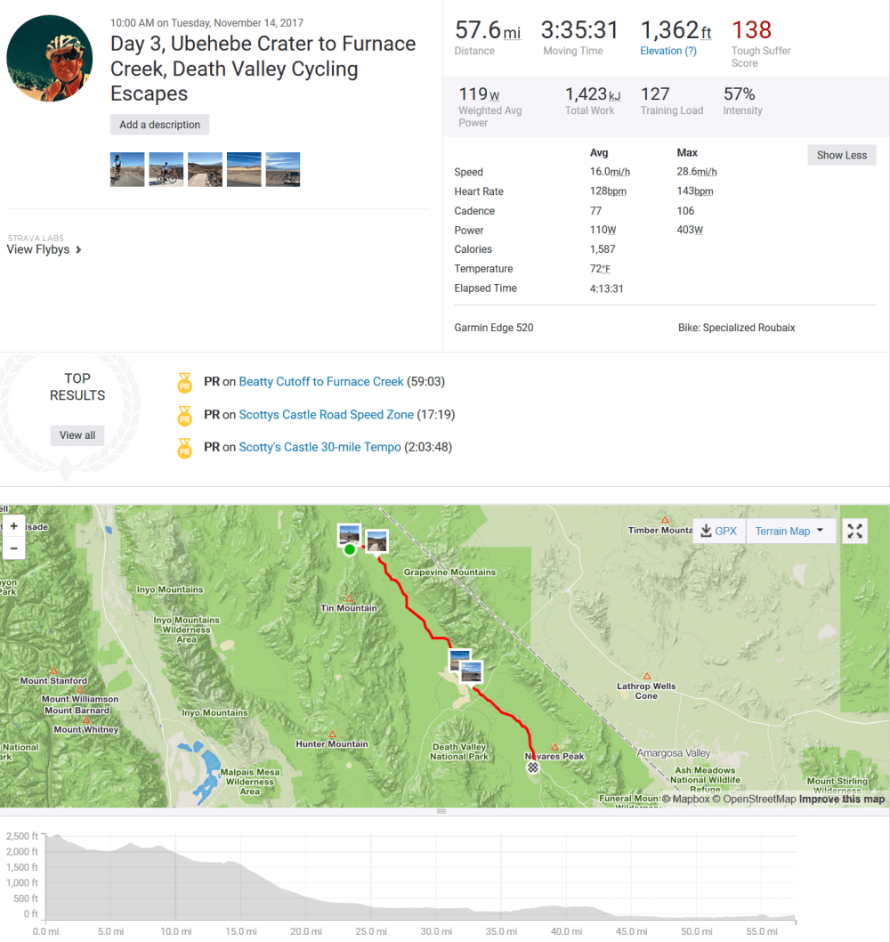
Task: Open the Terrain Map style dropdown
Action: tap(790, 531)
